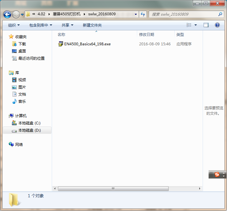Sort by the 修改日期 column header
This screenshot has height=211, width=227.
point(147,34)
